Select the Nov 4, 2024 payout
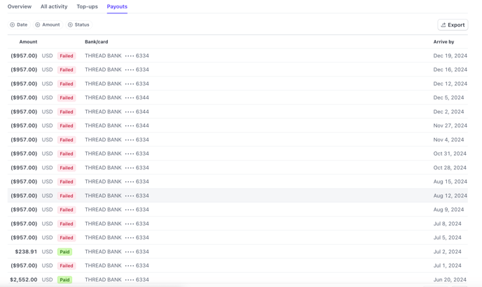482x287 pixels. 237,139
